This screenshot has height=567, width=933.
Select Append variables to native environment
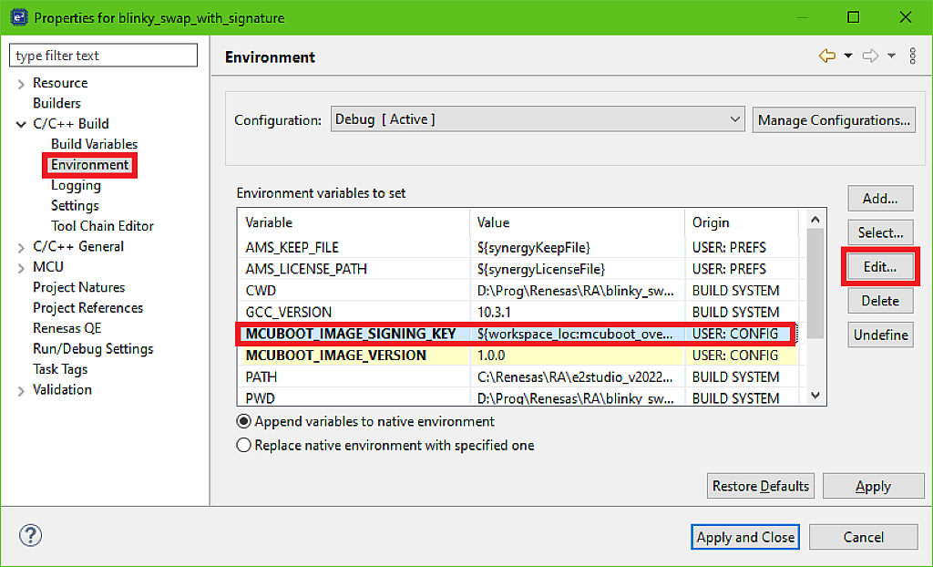click(x=242, y=421)
